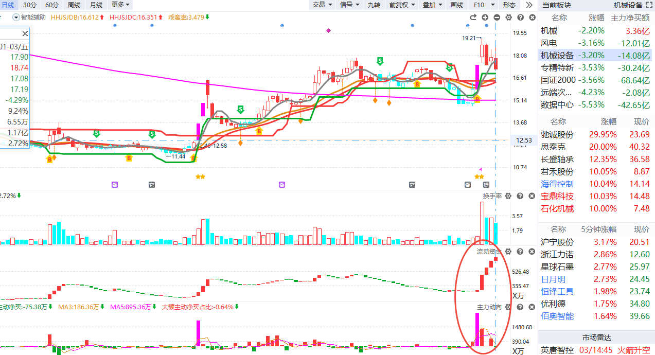Viewport: 655px width, 355px height.
Task: Open the 更多 period dropdown
Action: pyautogui.click(x=121, y=5)
